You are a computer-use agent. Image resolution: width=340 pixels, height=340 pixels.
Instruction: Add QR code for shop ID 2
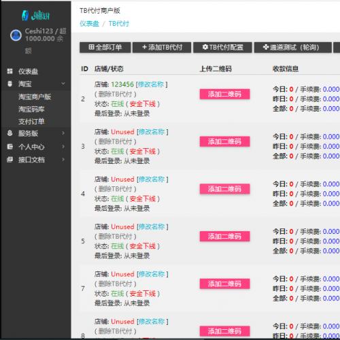(x=225, y=94)
